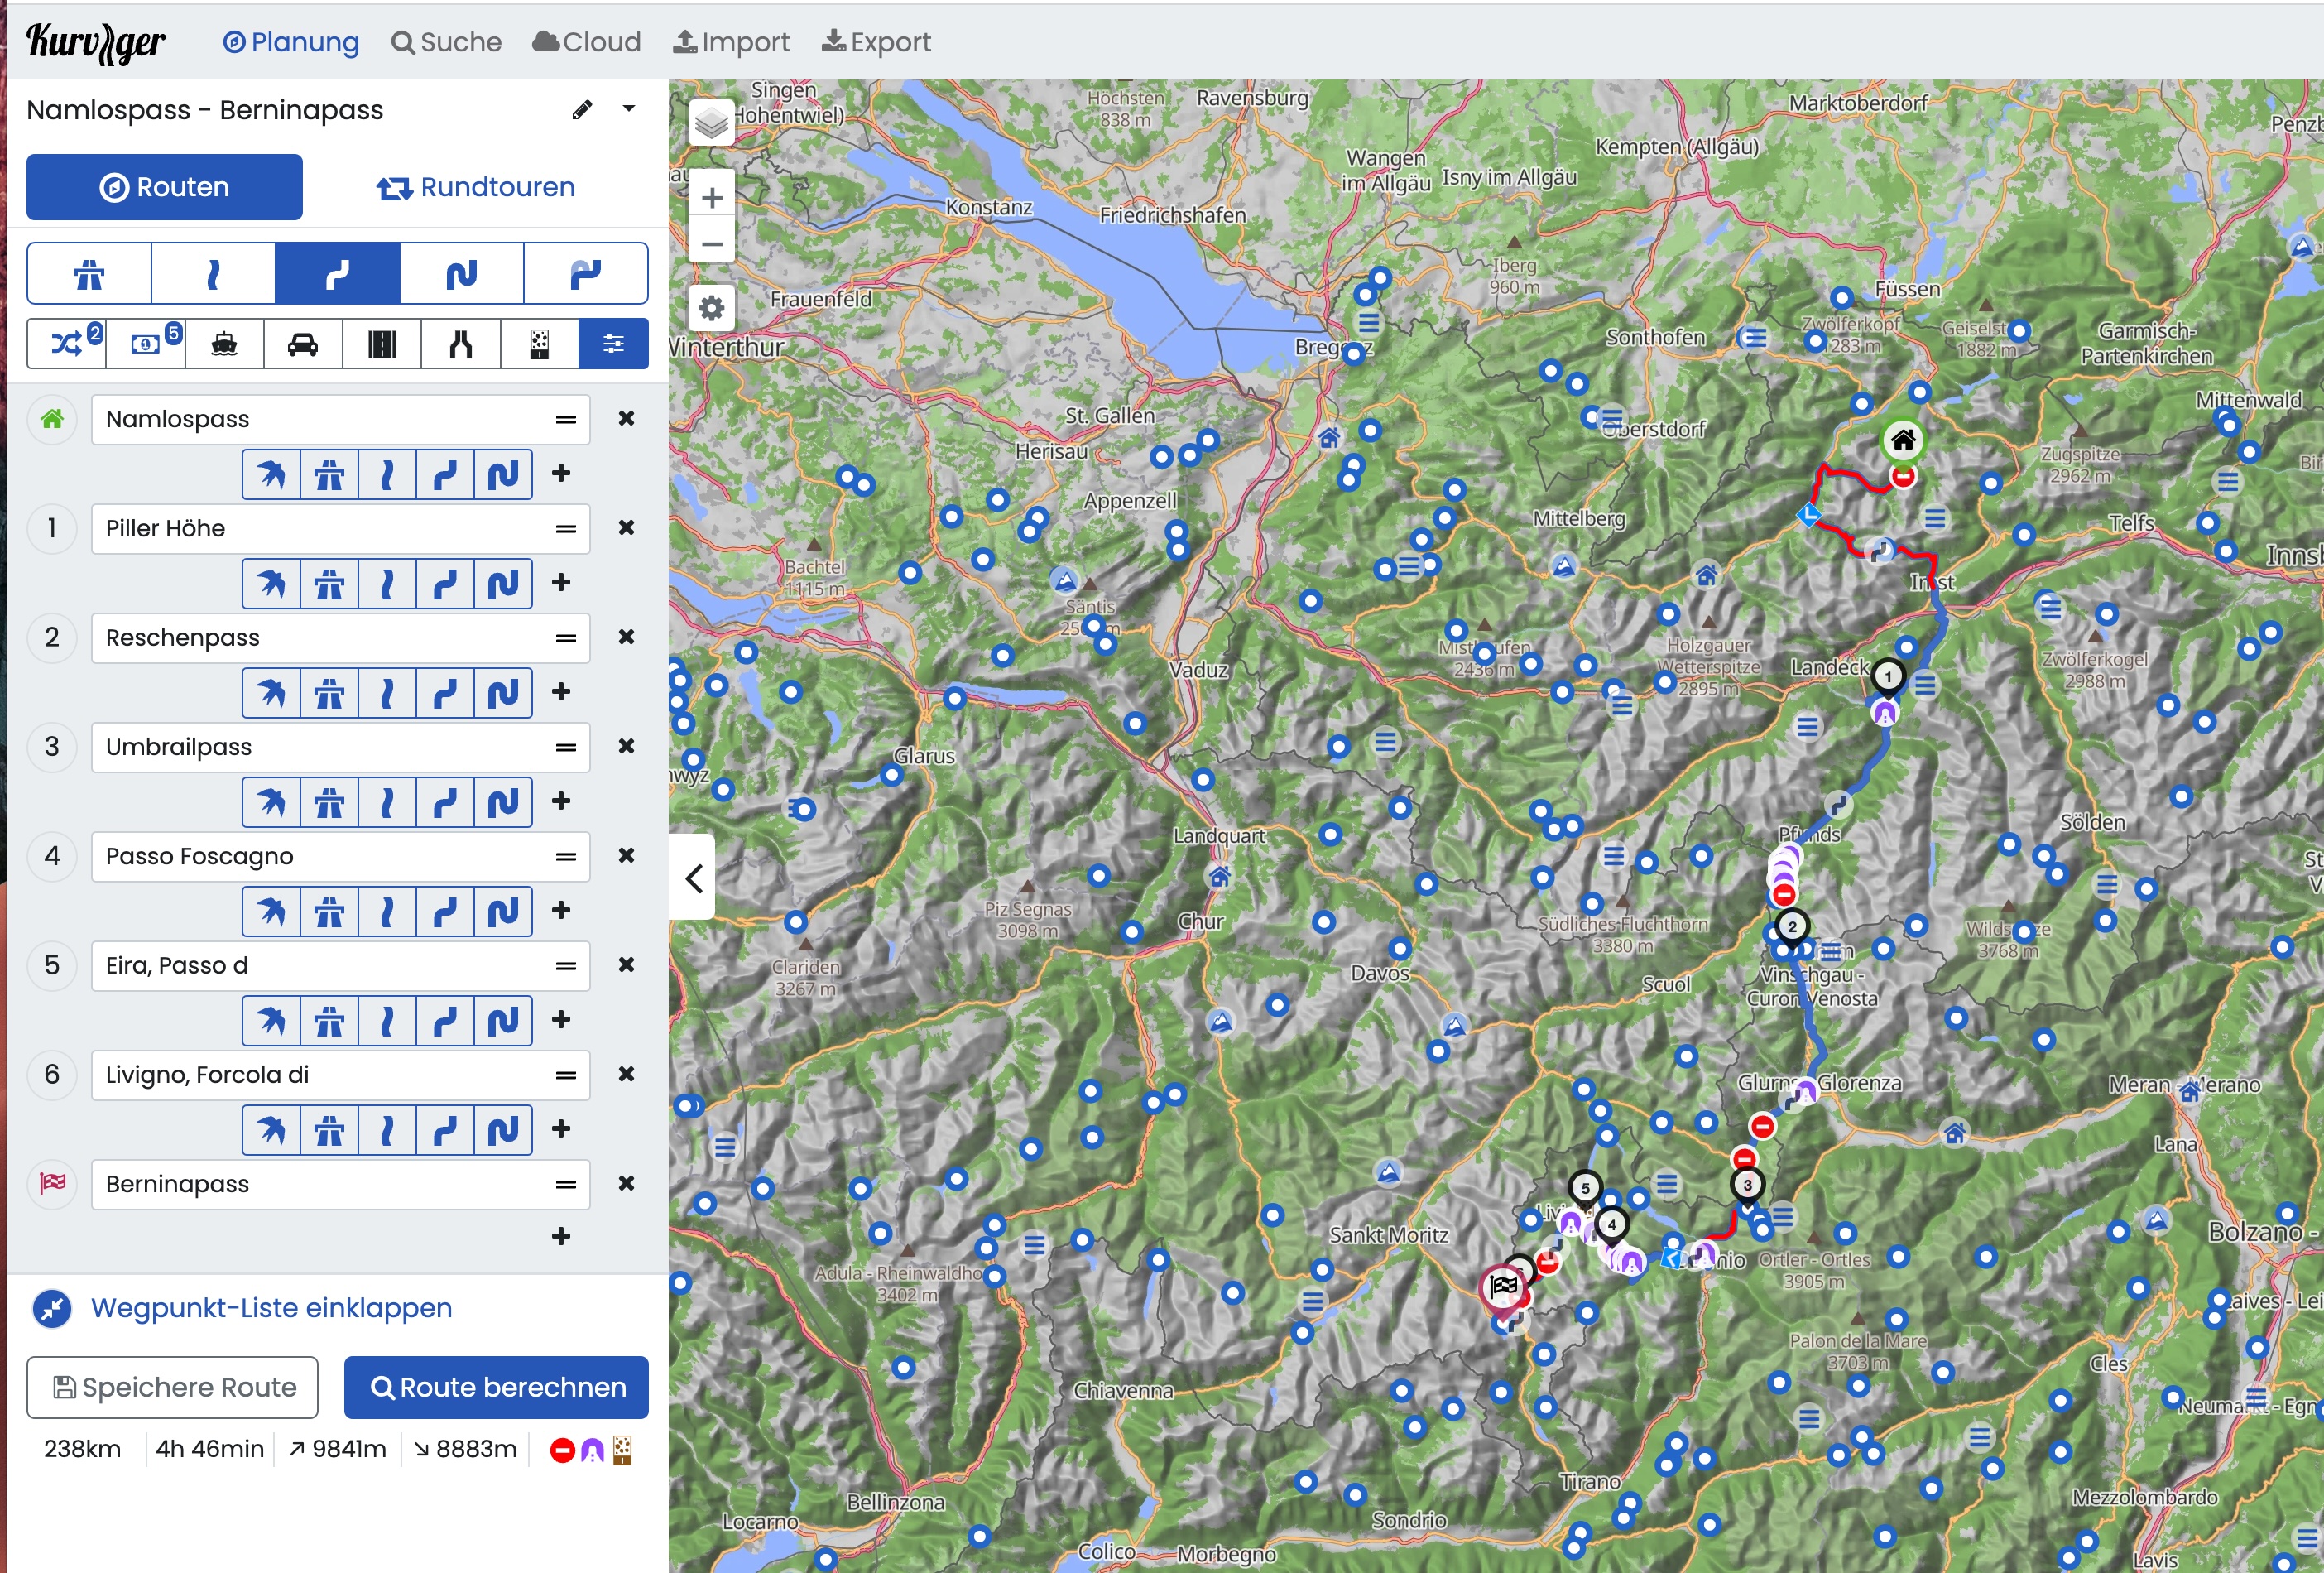
Task: Remove the Reschenpass waypoint
Action: [x=626, y=637]
